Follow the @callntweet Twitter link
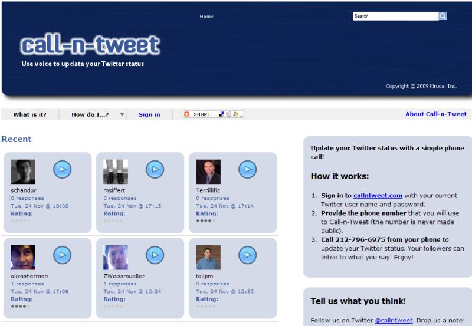 tap(394, 320)
